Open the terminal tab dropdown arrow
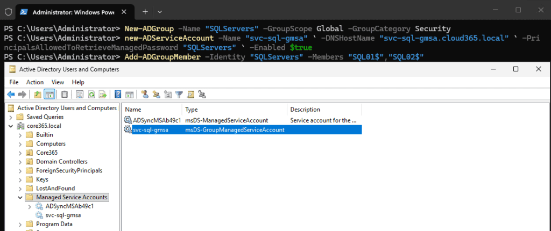This screenshot has width=551, height=231. [159, 12]
